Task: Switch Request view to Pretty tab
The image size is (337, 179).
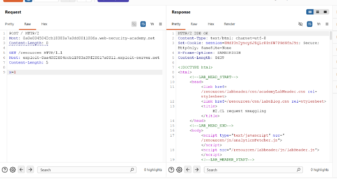Action: [x=9, y=24]
